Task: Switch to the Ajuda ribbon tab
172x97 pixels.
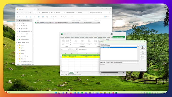Action: click(105, 37)
